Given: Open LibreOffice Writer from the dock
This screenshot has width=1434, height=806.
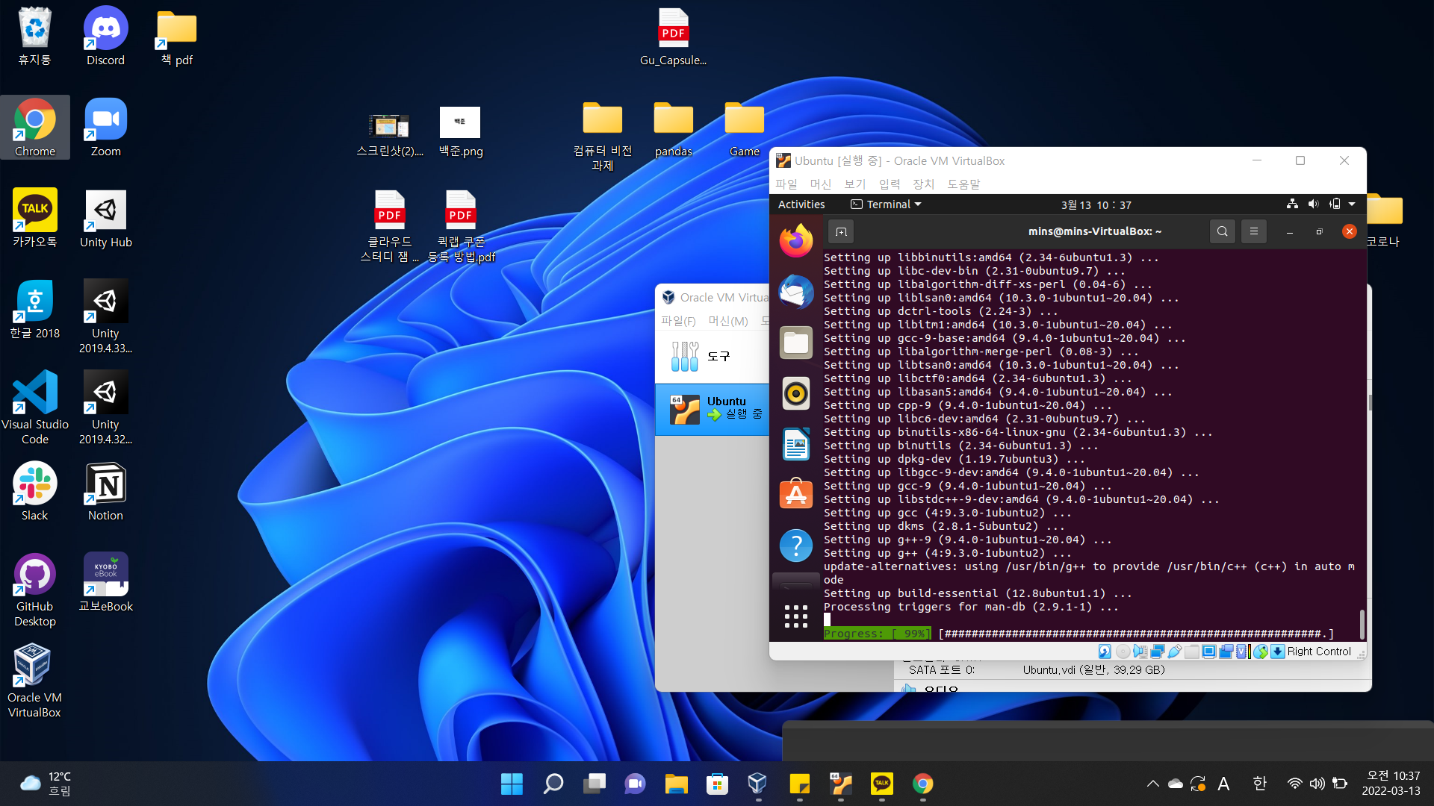Looking at the screenshot, I should tap(795, 444).
